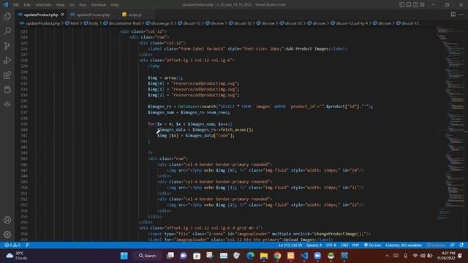Open the weather widget showing Cloudy
The image size is (468, 263).
17,256
